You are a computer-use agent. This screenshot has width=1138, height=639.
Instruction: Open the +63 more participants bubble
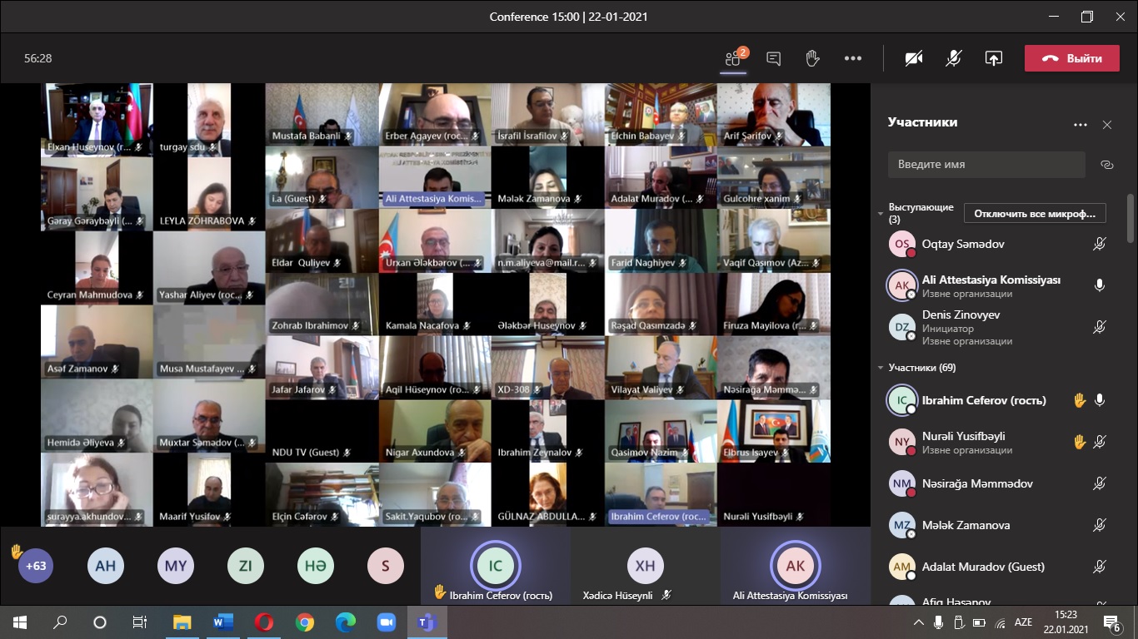click(35, 566)
